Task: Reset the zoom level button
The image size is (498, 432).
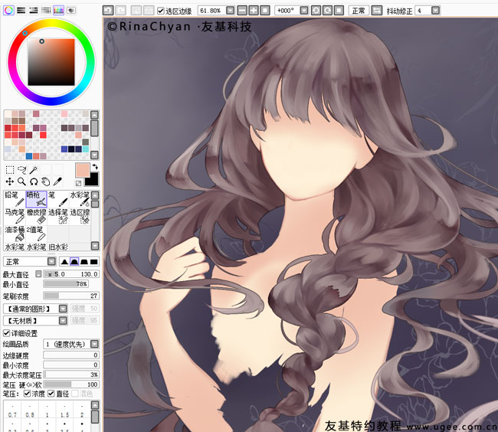Action: point(265,11)
